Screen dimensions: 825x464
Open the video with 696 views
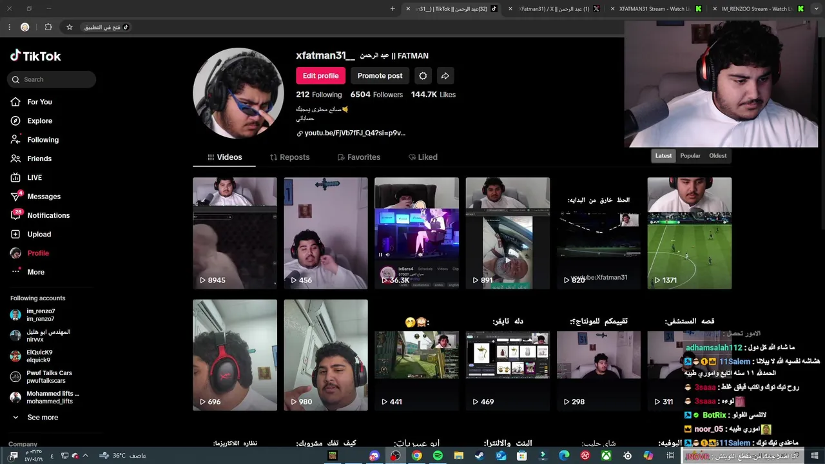pos(235,355)
